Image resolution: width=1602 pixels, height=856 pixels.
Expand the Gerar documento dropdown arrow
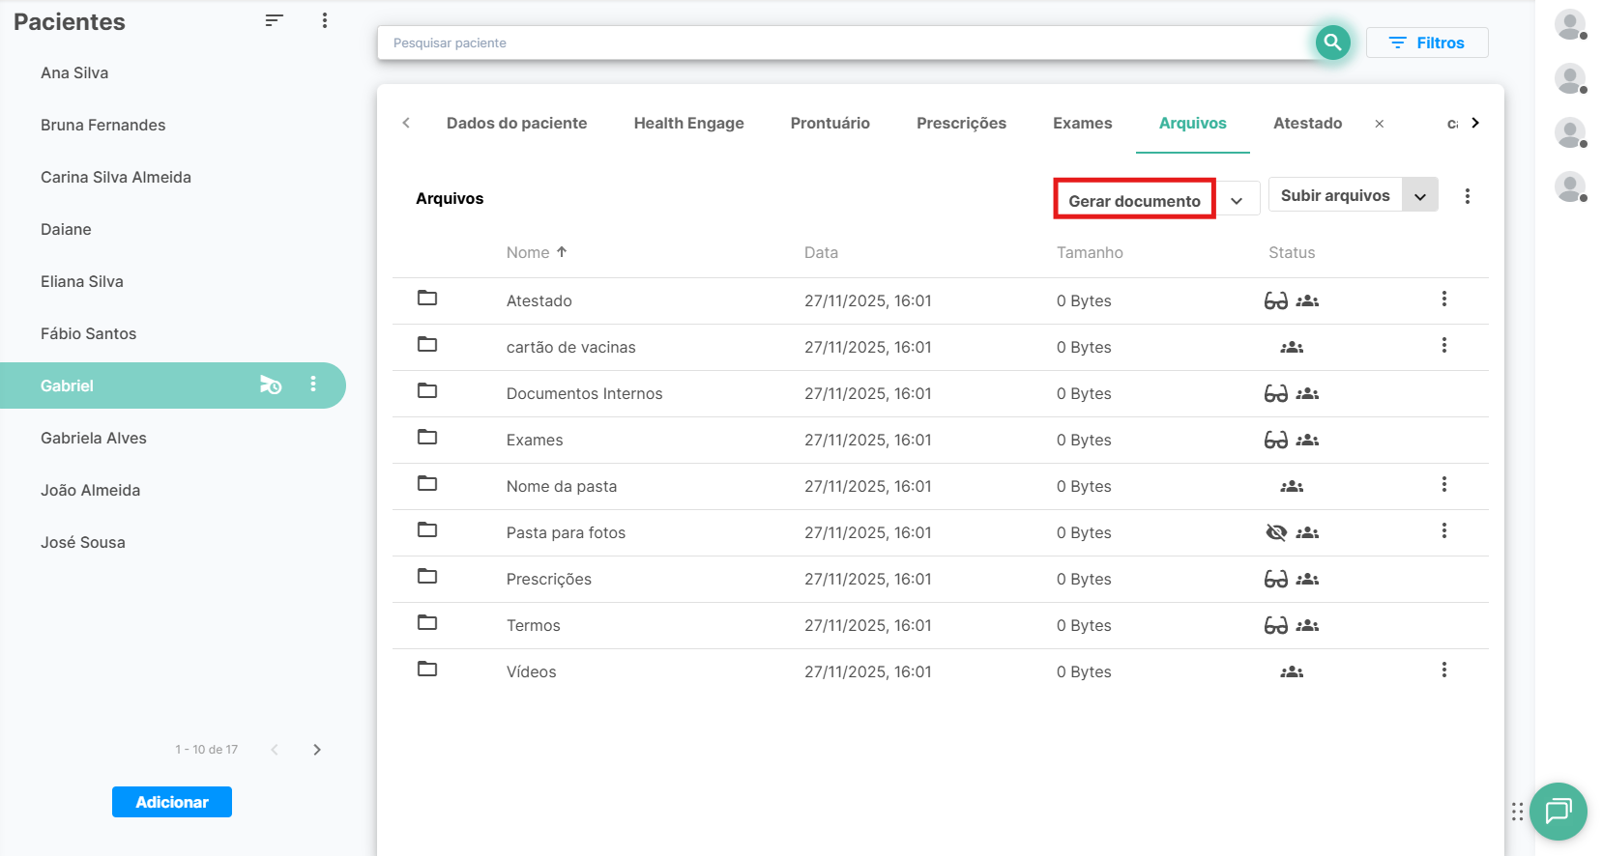pos(1237,201)
